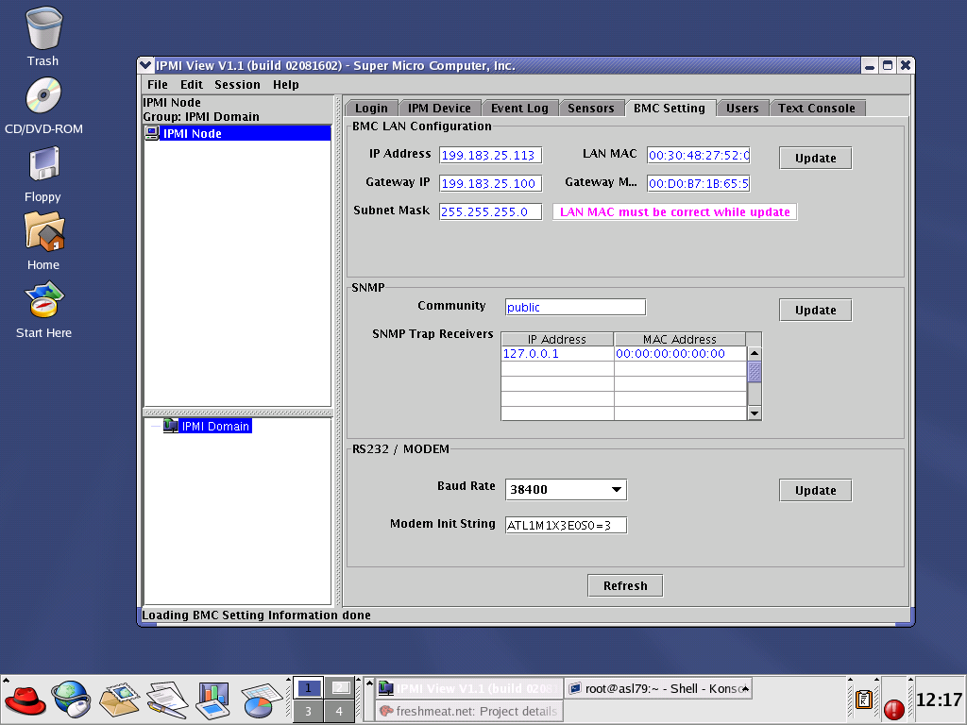The height and width of the screenshot is (725, 967).
Task: Switch to the Users tab
Action: click(x=742, y=108)
